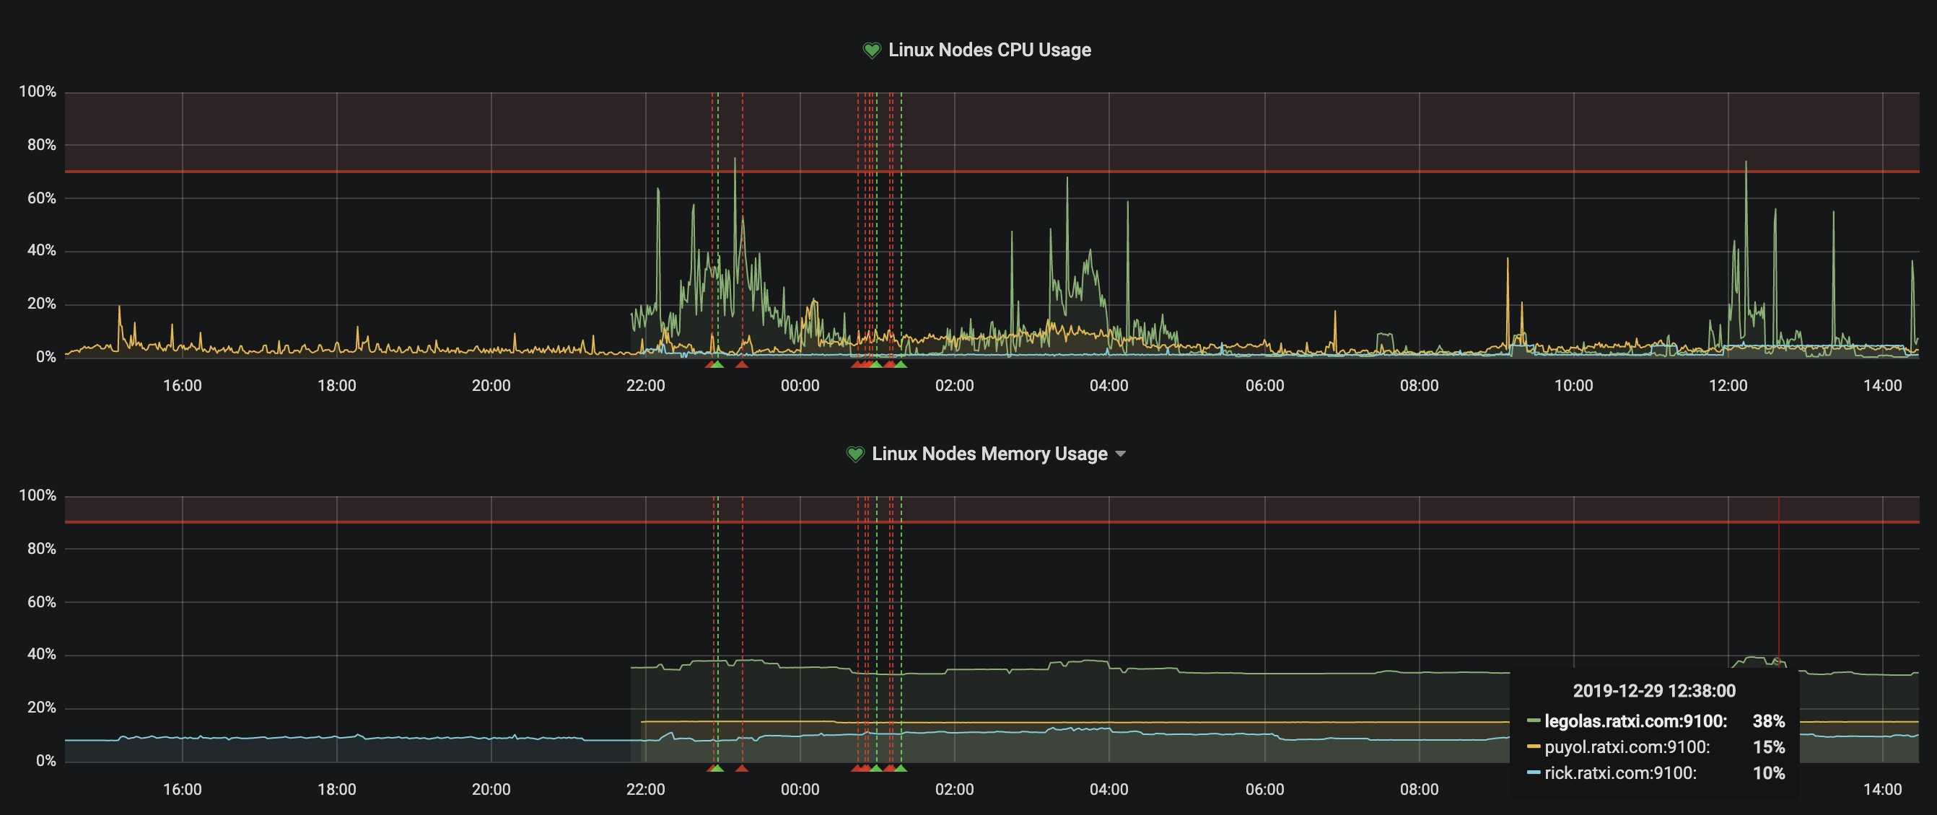Click the isolated red alert marker under CPU graph

(x=741, y=364)
